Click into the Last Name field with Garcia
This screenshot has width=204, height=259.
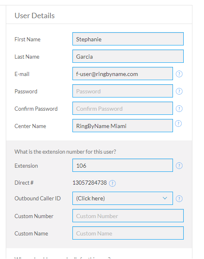tap(128, 56)
